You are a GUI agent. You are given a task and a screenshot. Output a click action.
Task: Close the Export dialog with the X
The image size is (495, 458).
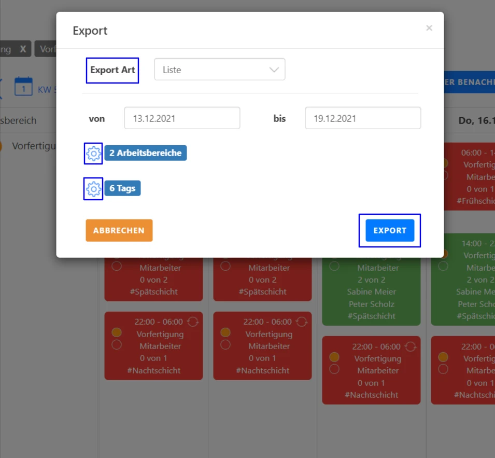click(429, 28)
